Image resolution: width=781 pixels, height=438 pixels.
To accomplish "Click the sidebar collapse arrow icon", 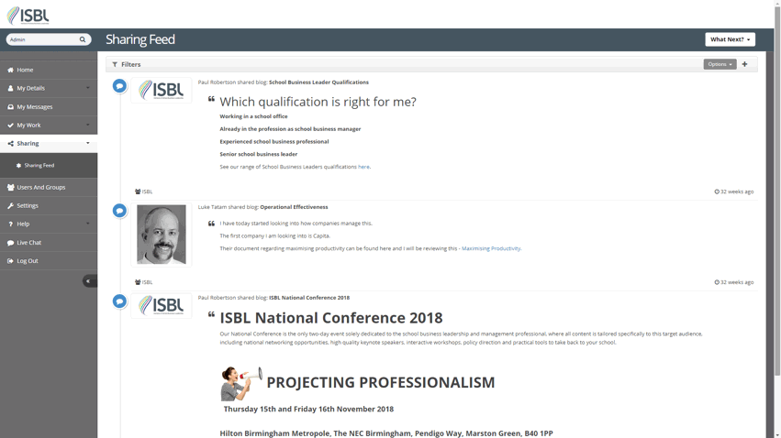I will pyautogui.click(x=89, y=281).
